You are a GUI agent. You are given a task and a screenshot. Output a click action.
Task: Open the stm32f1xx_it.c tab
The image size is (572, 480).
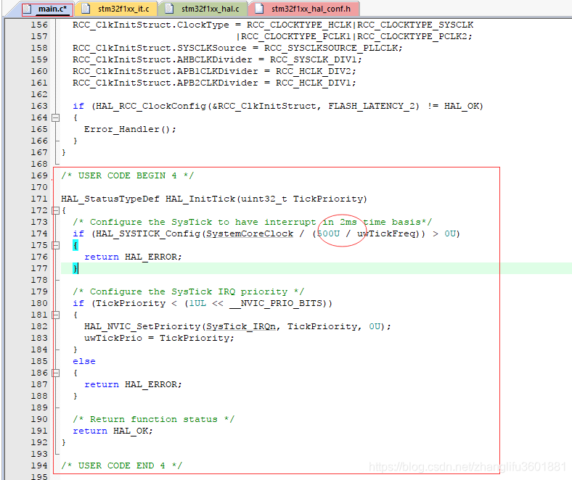(115, 9)
